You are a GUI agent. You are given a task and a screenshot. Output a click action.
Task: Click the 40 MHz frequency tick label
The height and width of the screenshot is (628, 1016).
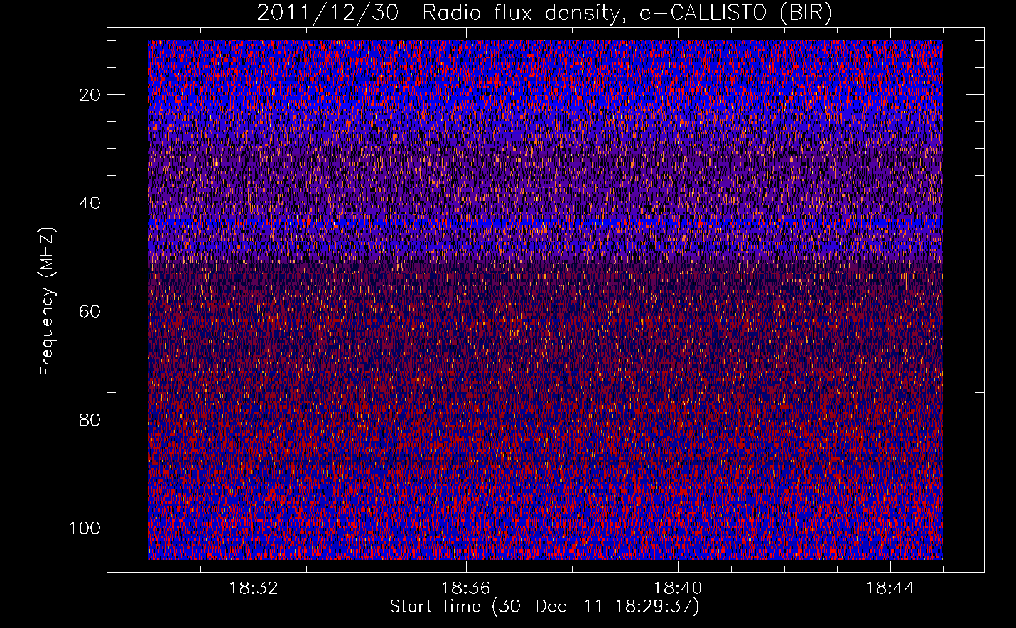tap(90, 203)
